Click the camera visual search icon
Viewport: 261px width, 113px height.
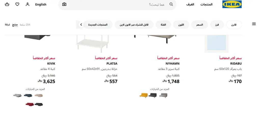pyautogui.click(x=64, y=4)
